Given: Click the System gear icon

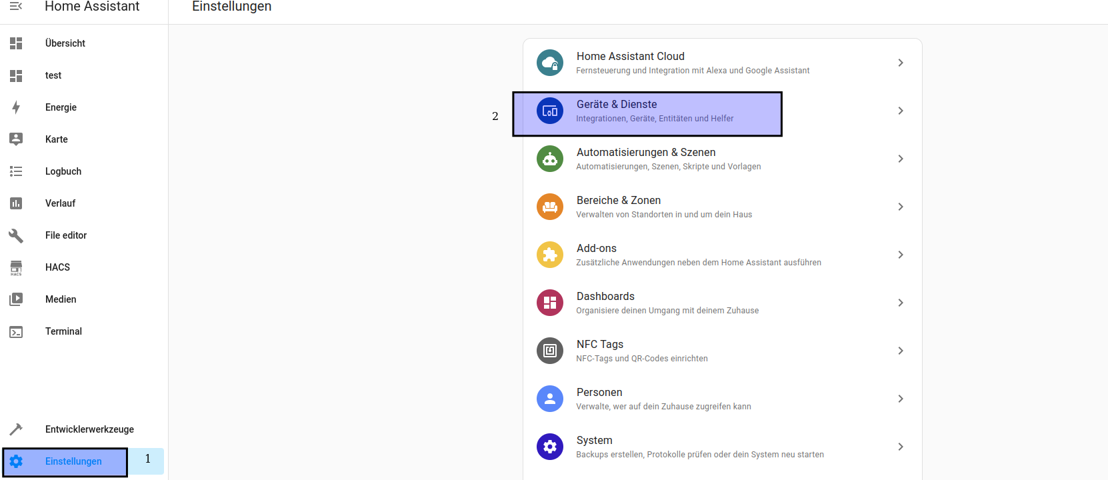Looking at the screenshot, I should (550, 447).
